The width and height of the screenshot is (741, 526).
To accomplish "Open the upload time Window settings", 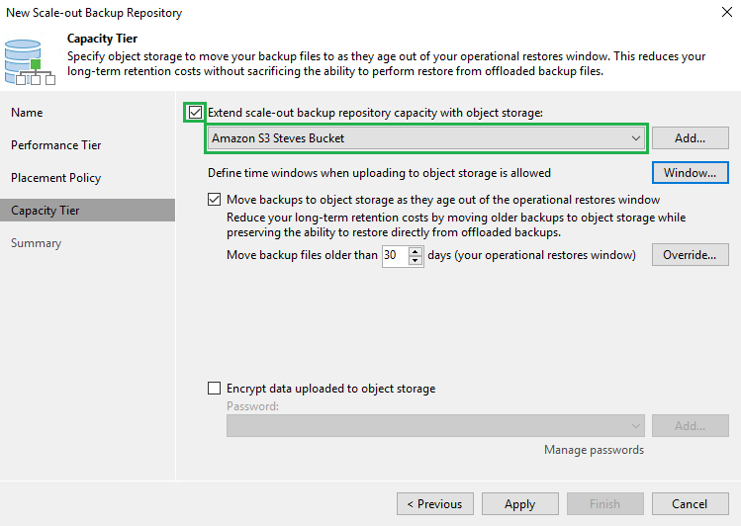I will (690, 172).
